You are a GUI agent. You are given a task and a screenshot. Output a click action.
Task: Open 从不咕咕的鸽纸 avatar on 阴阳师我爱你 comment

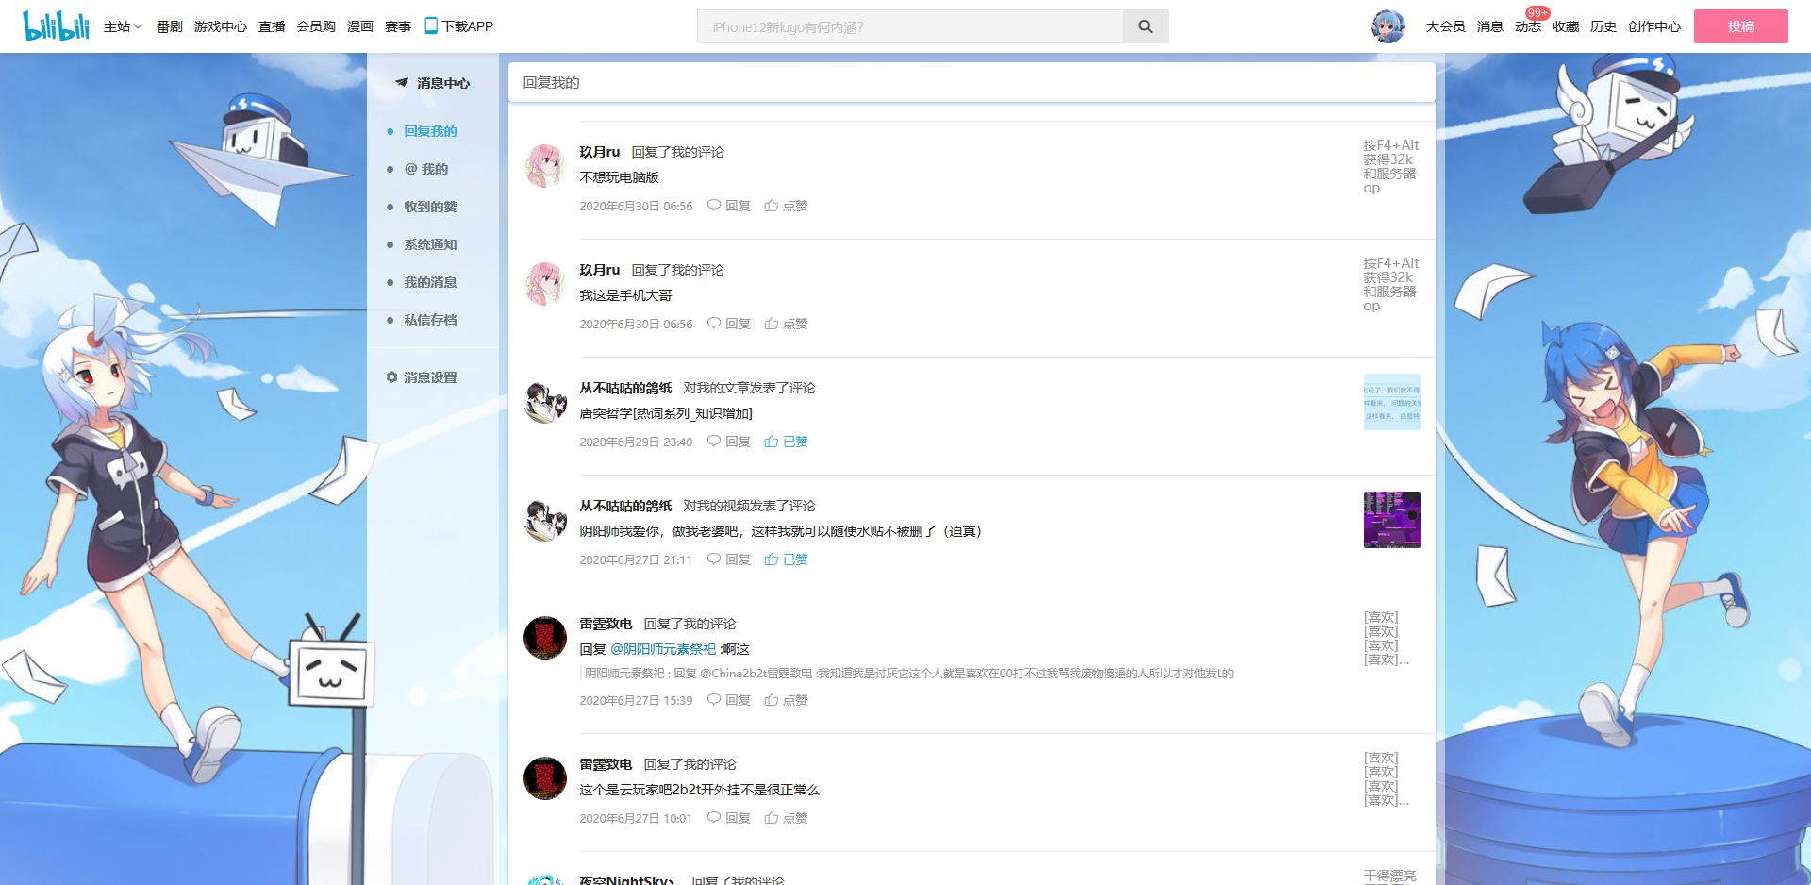point(544,520)
